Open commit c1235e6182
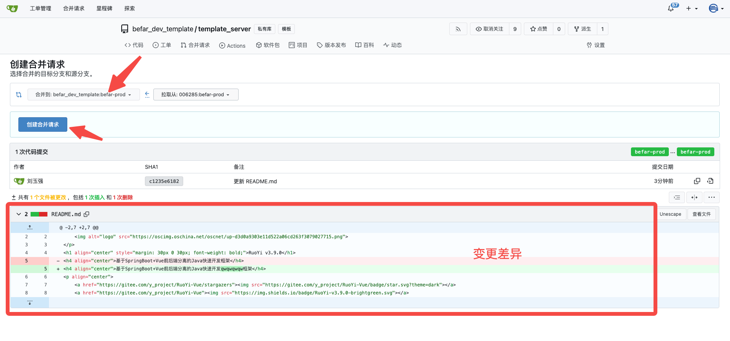The image size is (730, 341). click(x=164, y=181)
